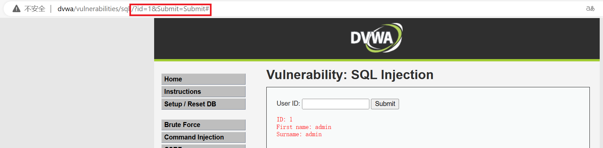The width and height of the screenshot is (603, 148).
Task: Click the 不安全 security label
Action: (35, 9)
